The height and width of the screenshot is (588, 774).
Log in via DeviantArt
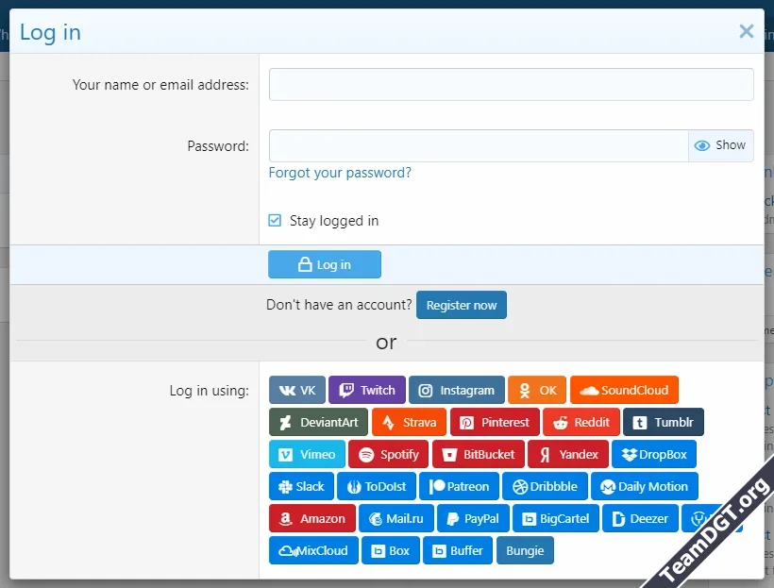(317, 422)
